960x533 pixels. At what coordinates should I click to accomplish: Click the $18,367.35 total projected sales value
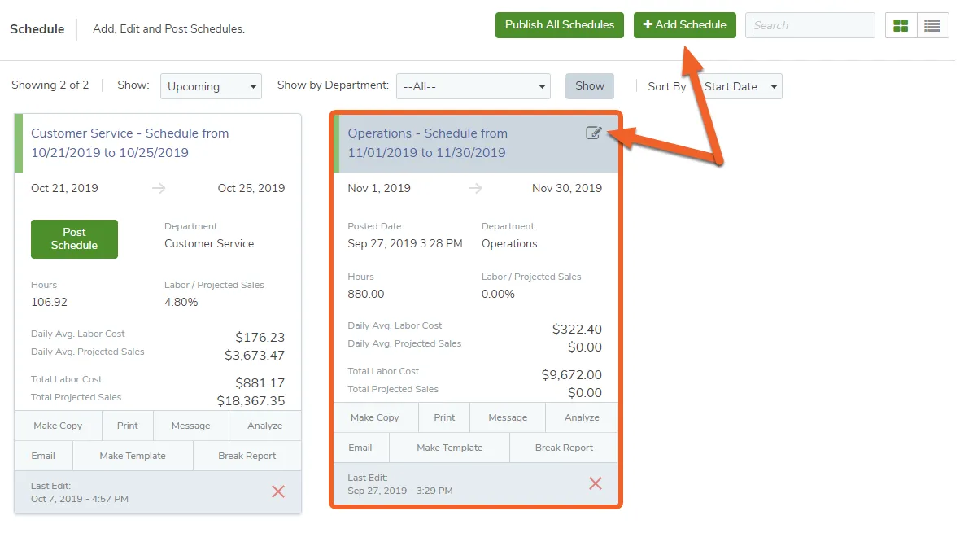tap(251, 401)
